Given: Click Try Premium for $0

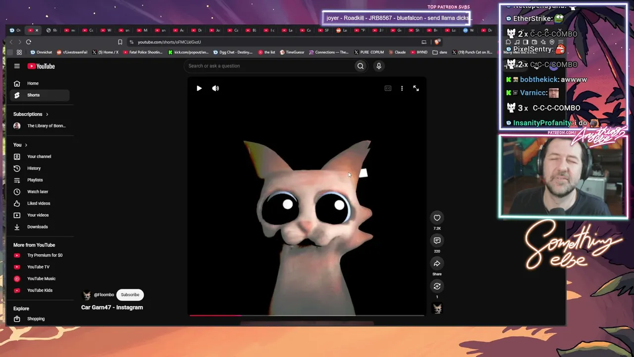Looking at the screenshot, I should click(40, 255).
